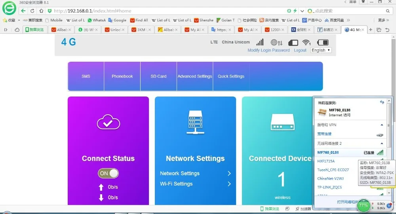
Task: Switch to the 4G Mc browser tab
Action: point(354,30)
